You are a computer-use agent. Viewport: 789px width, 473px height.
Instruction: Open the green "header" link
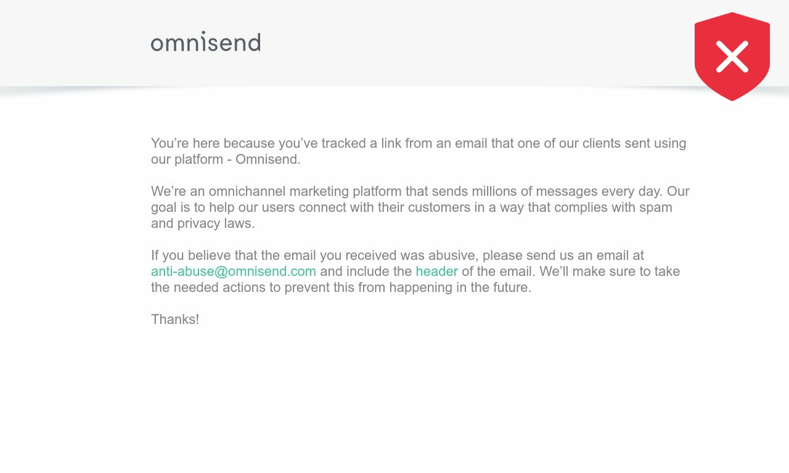pos(436,272)
